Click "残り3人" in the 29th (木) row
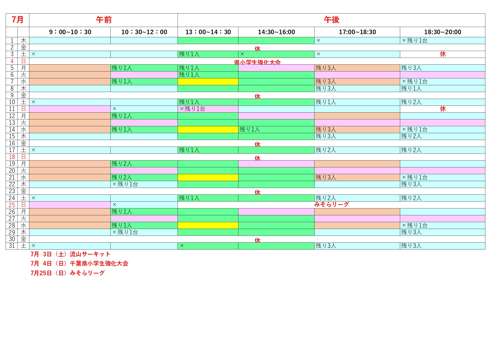495x350 pixels. click(x=411, y=232)
